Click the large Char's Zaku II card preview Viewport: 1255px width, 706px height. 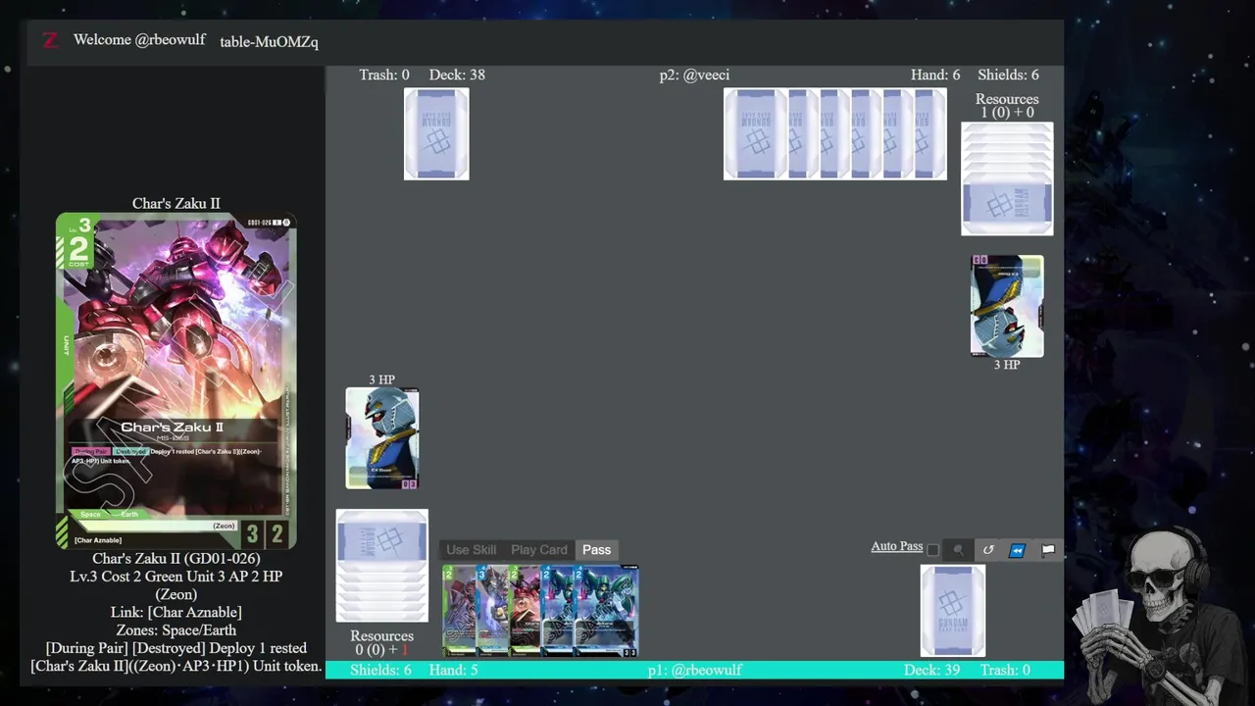point(176,381)
